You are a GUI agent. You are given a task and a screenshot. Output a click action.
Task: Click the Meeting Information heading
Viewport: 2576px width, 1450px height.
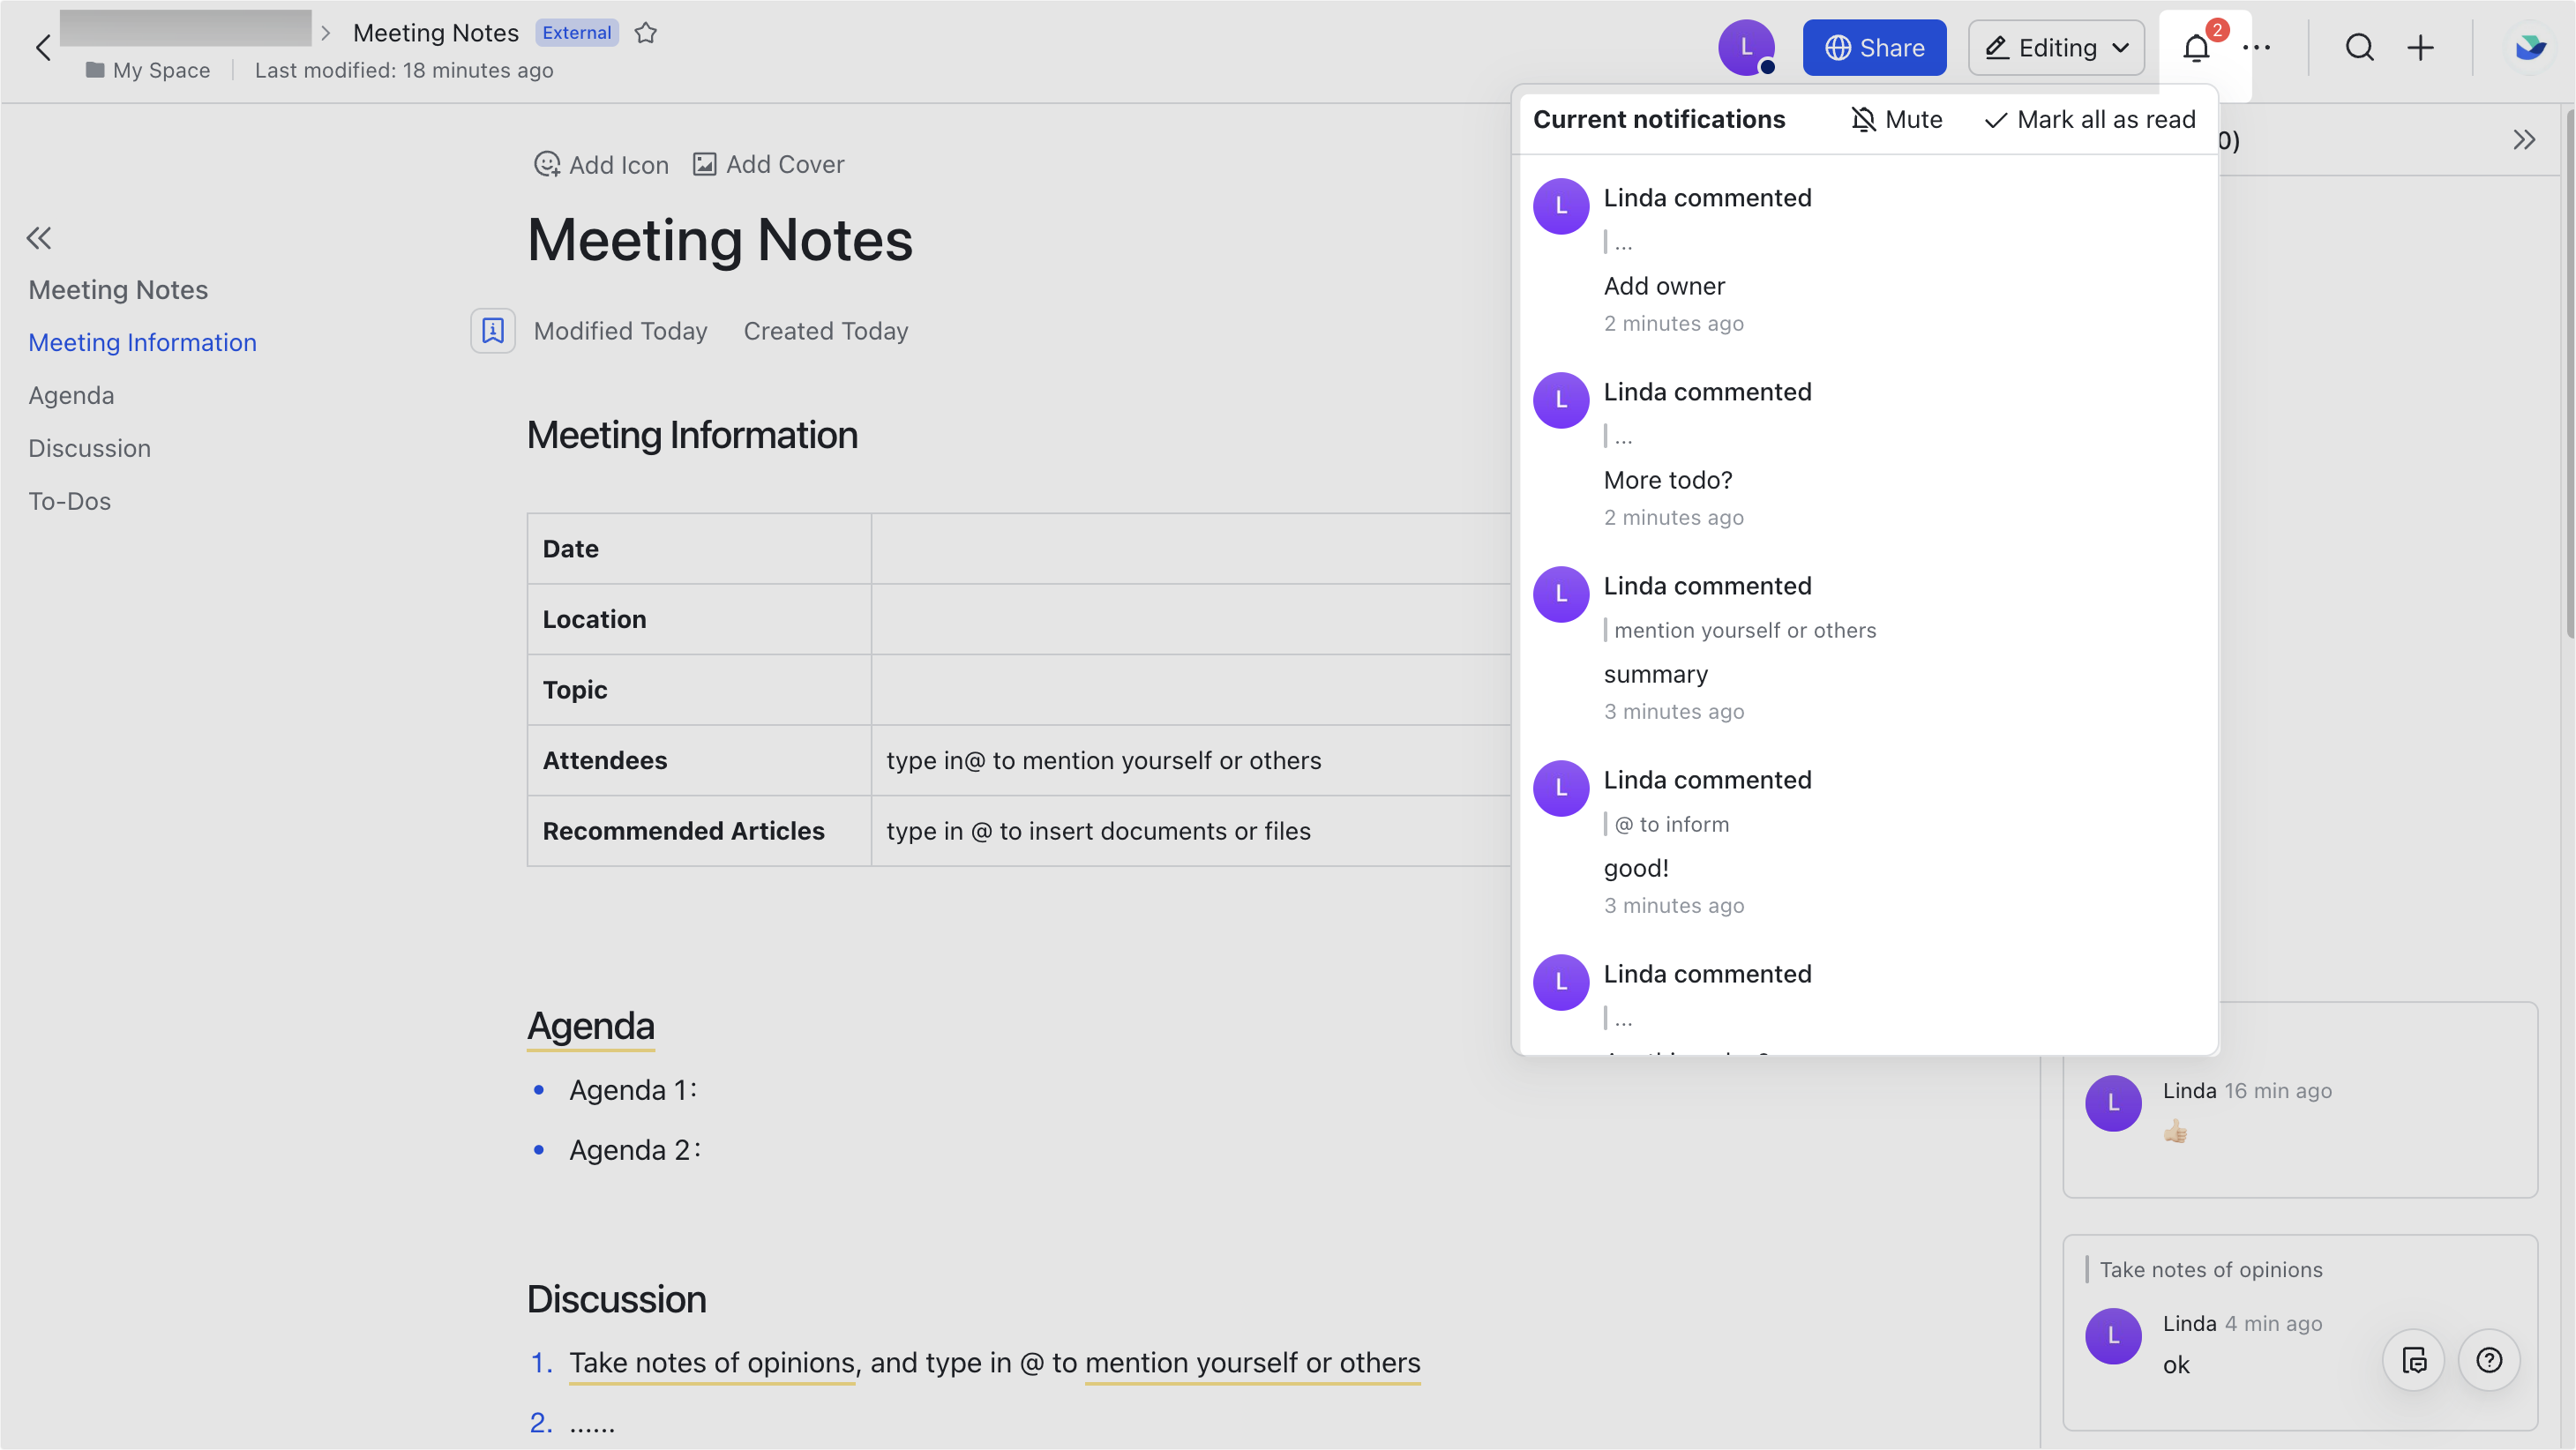(x=692, y=436)
